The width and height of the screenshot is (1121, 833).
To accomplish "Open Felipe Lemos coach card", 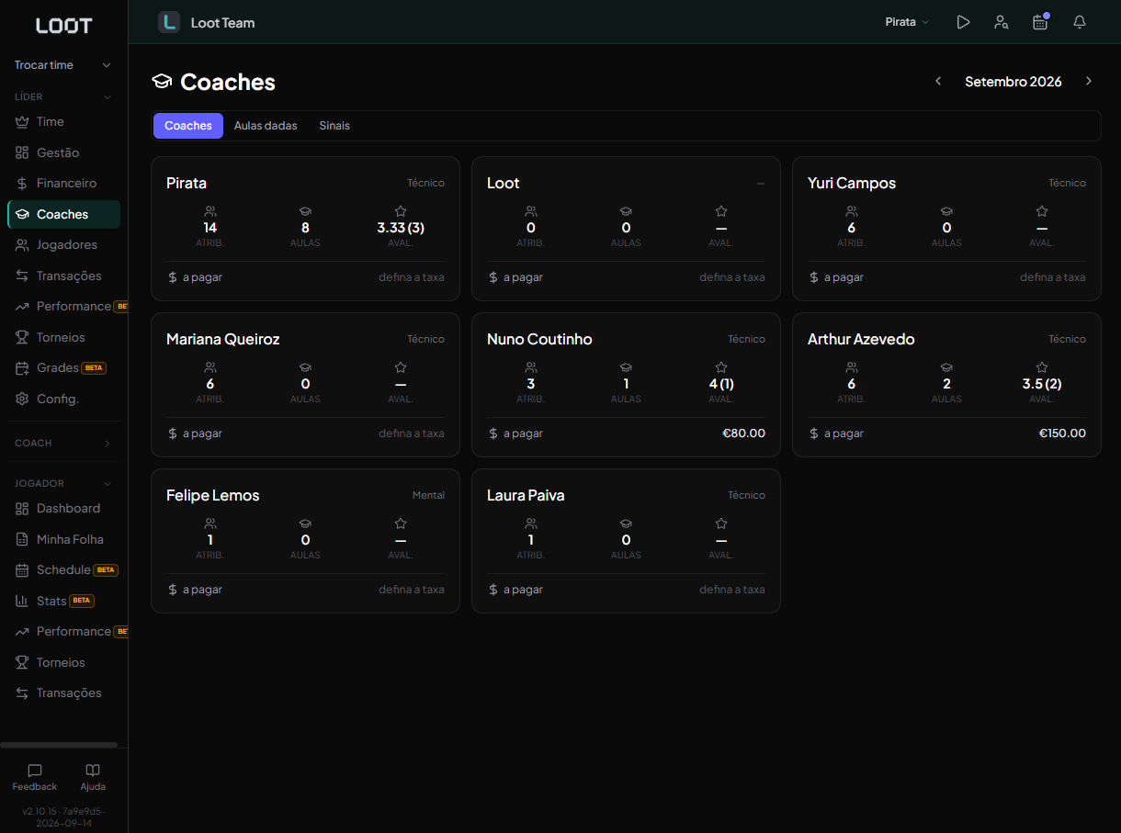I will tap(305, 541).
